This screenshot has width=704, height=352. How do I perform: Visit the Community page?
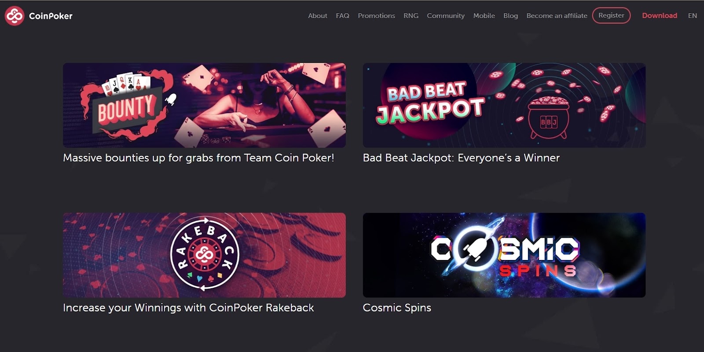446,16
